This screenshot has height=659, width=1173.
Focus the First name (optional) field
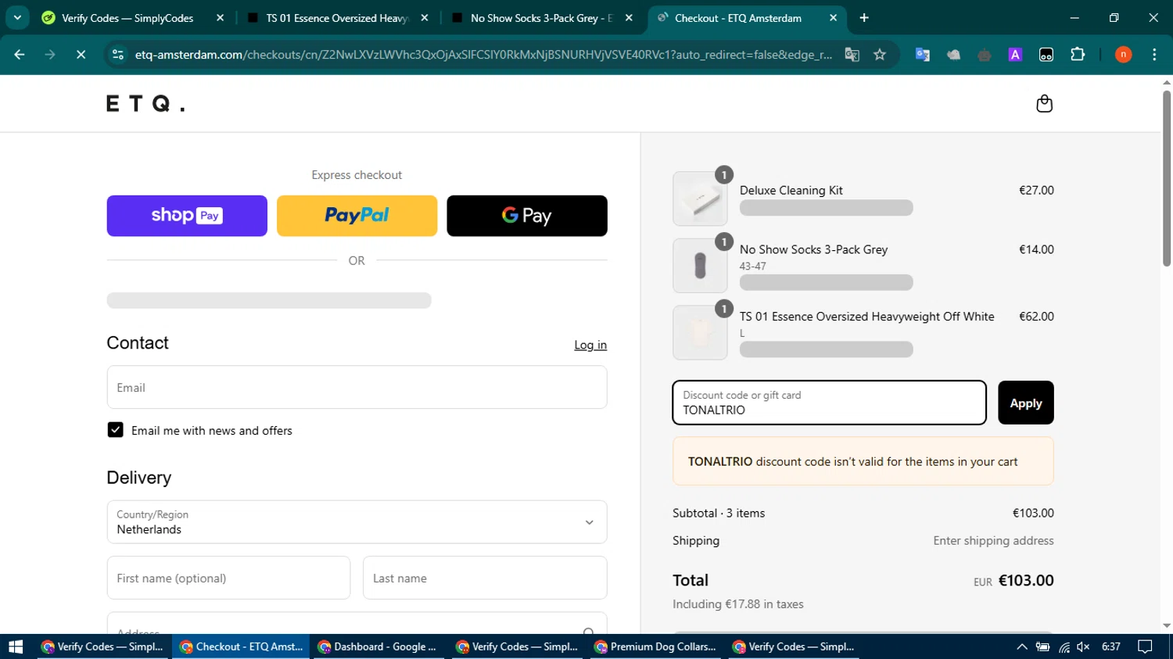pos(228,578)
